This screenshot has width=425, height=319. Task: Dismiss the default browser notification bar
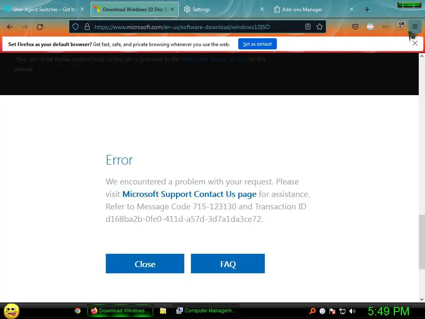415,43
